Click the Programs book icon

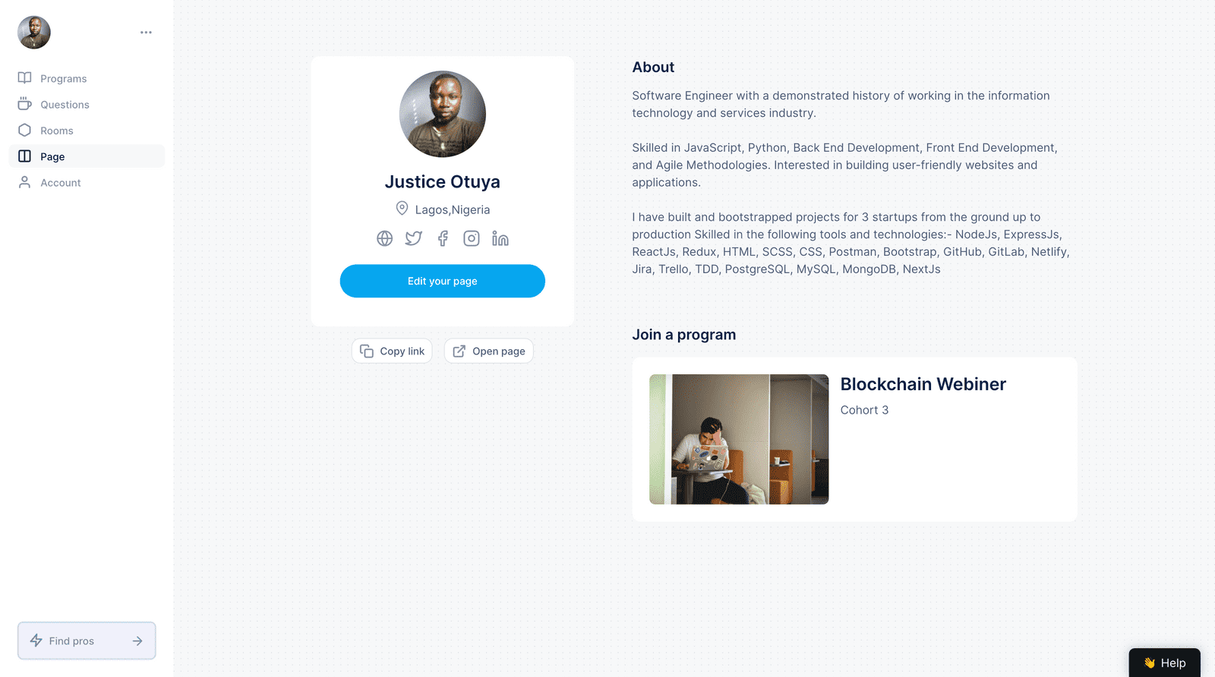pyautogui.click(x=25, y=78)
